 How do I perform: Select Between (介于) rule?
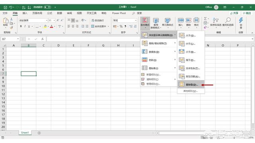191,52
